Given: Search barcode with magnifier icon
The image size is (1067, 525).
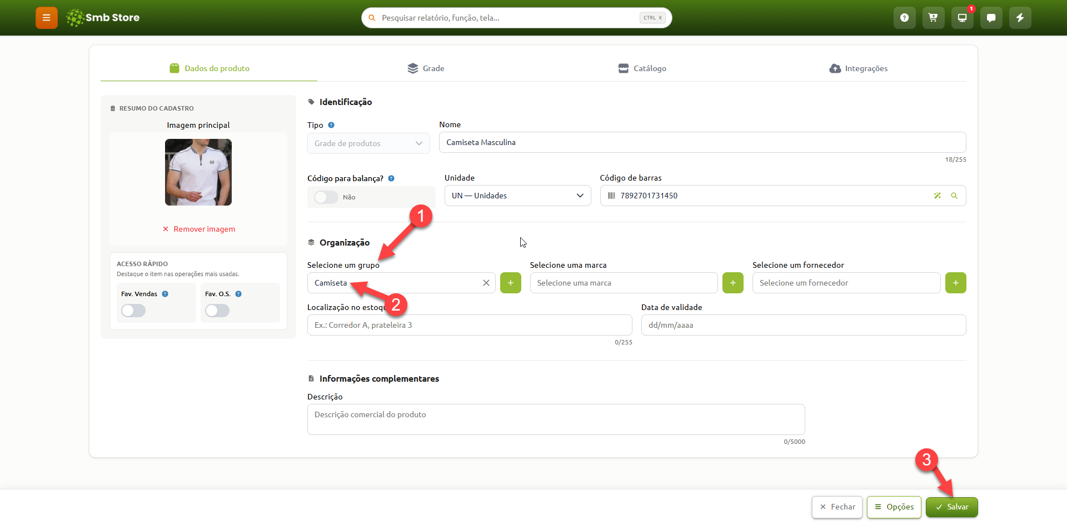Looking at the screenshot, I should pos(954,196).
